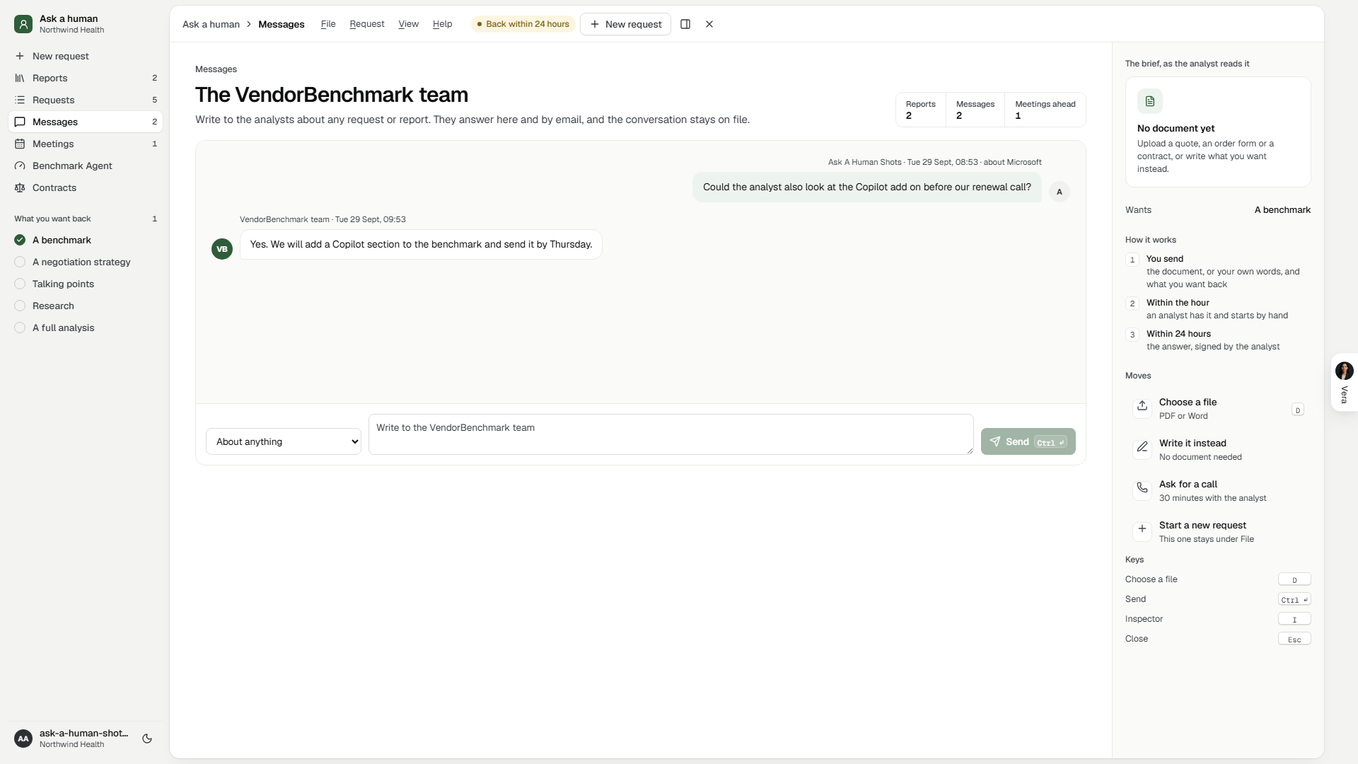This screenshot has width=1358, height=764.
Task: Focus the Write to the VendorBenchmark team textbox
Action: pyautogui.click(x=671, y=434)
